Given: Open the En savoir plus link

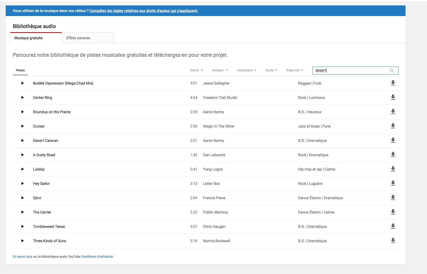Looking at the screenshot, I should coord(22,257).
